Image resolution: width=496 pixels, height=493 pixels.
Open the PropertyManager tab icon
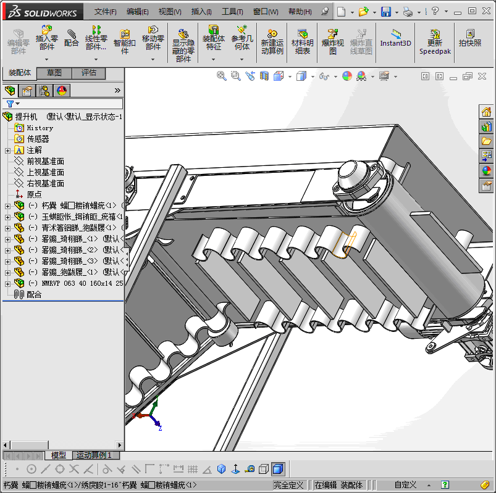pos(27,91)
